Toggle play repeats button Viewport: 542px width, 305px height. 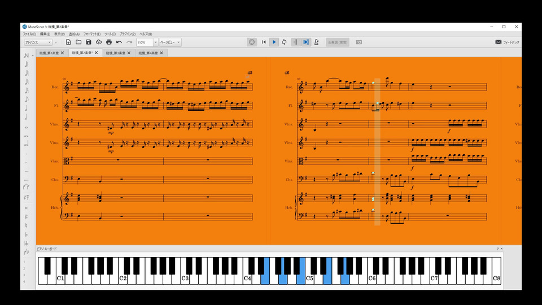pyautogui.click(x=295, y=42)
